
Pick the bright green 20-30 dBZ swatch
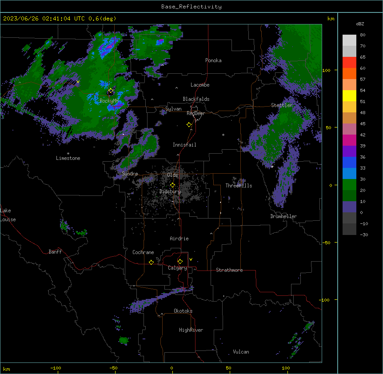coord(349,185)
